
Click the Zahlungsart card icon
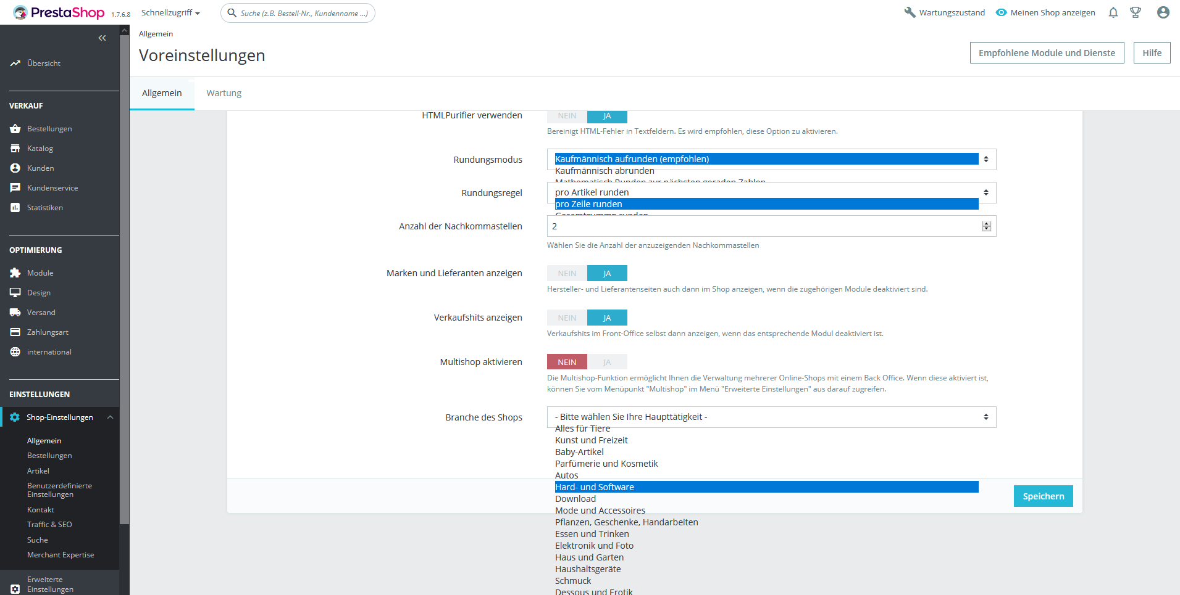tap(15, 332)
